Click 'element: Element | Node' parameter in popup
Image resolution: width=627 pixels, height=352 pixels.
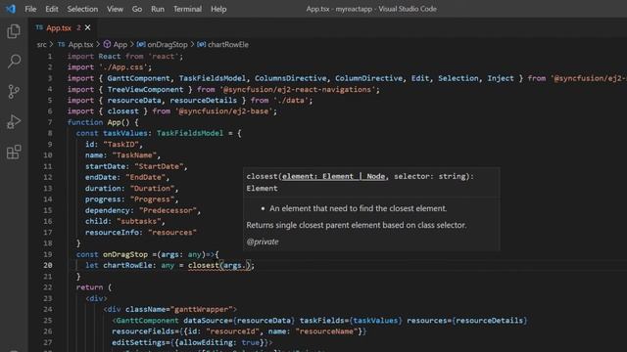point(333,176)
